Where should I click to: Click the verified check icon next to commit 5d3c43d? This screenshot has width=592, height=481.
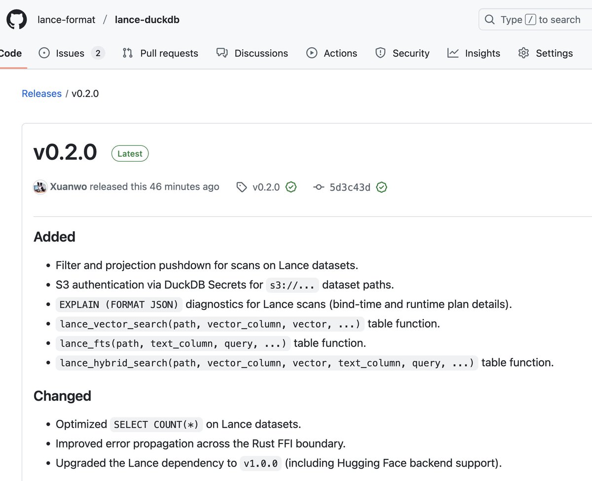click(382, 187)
